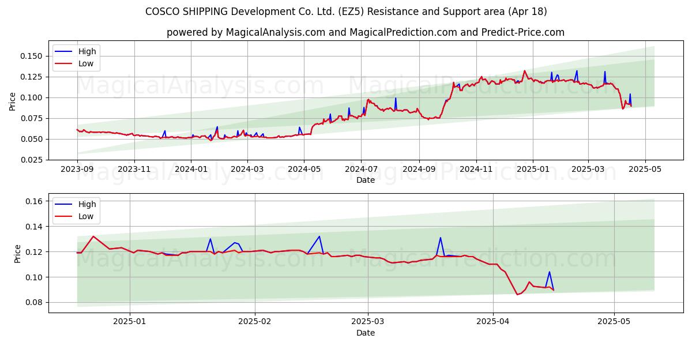Click the 2025-04 tick label on lower chart

(493, 322)
